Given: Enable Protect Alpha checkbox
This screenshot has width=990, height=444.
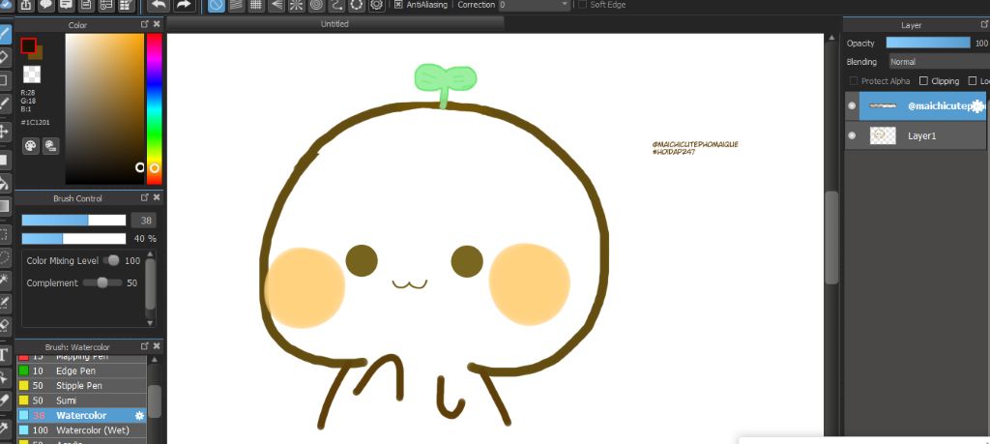Looking at the screenshot, I should coord(854,81).
